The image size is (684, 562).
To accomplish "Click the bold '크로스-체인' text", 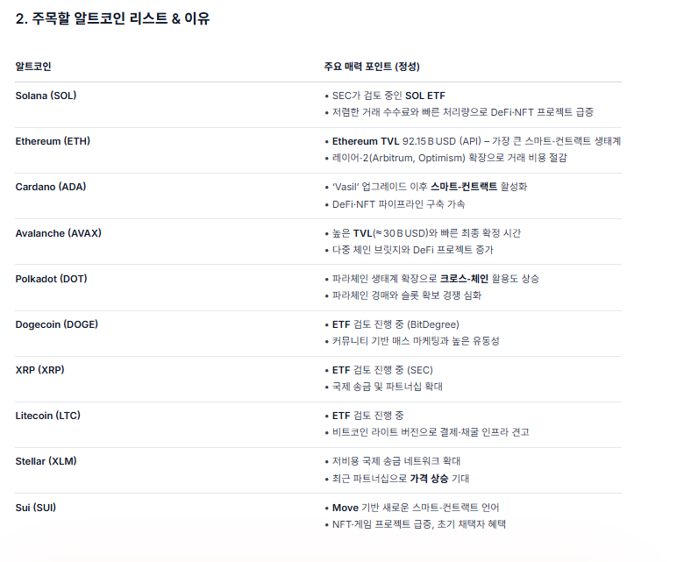I will click(464, 279).
